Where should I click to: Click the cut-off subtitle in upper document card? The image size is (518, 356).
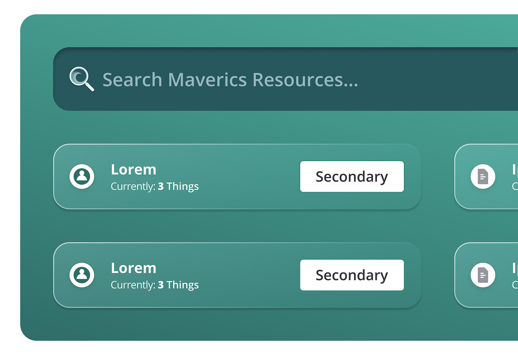pyautogui.click(x=515, y=186)
